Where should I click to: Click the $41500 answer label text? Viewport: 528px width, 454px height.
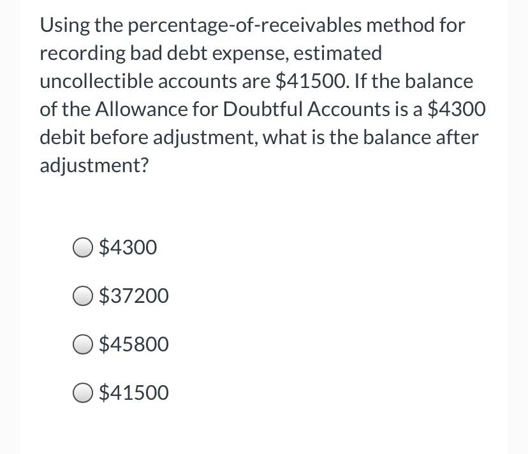coord(134,393)
